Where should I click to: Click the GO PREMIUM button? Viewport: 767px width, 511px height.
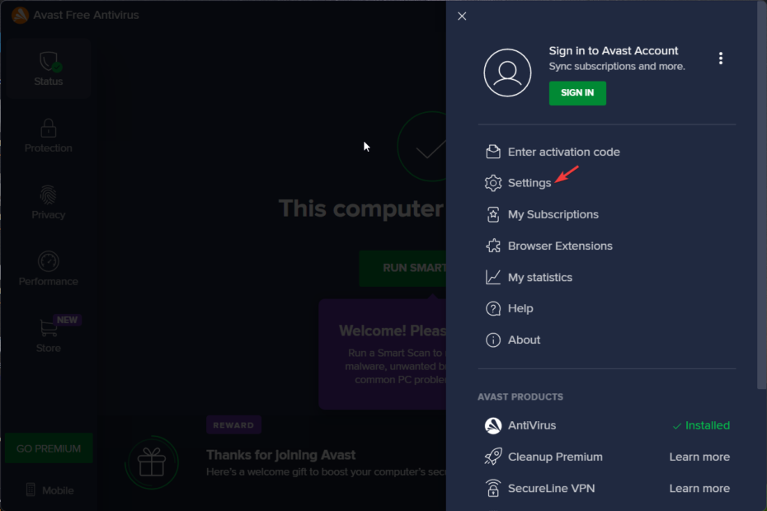click(49, 448)
